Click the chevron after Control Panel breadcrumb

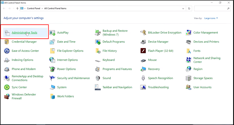point(42,9)
